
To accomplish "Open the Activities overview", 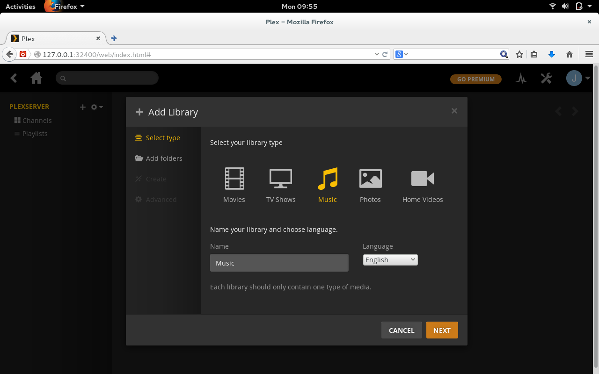I will [21, 7].
